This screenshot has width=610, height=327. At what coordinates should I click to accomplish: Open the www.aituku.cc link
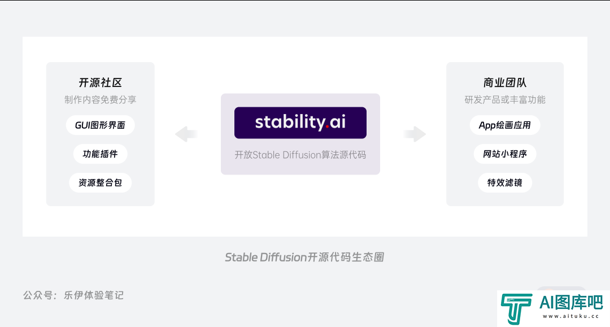tap(571, 316)
